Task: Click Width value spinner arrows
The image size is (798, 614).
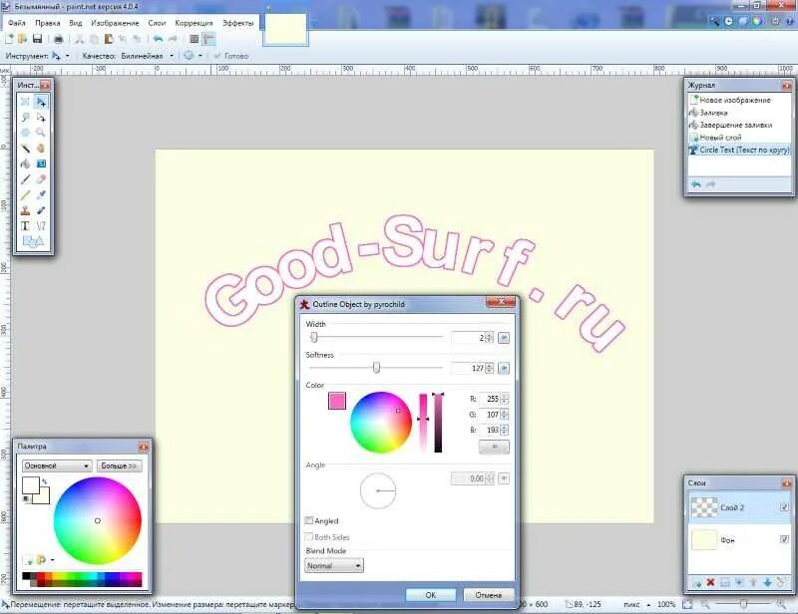Action: pyautogui.click(x=489, y=338)
